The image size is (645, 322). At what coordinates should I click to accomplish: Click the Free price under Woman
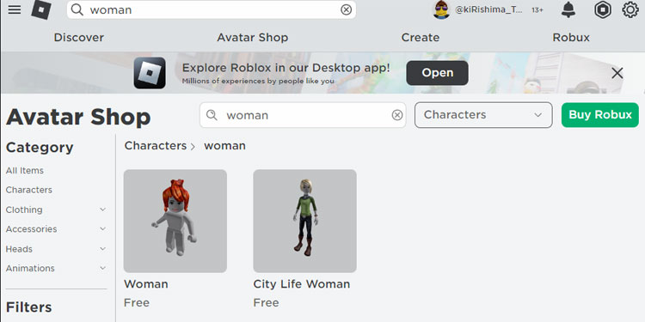pyautogui.click(x=137, y=303)
